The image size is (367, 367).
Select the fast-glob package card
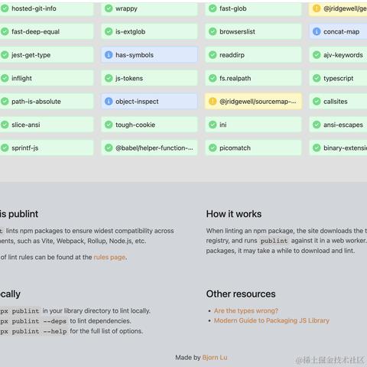253,8
